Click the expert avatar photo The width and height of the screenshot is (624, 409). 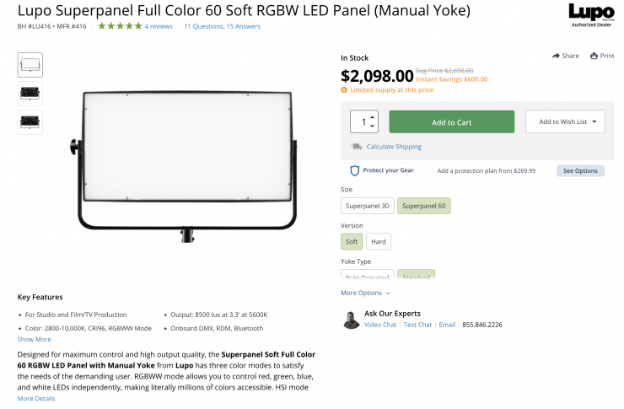352,320
